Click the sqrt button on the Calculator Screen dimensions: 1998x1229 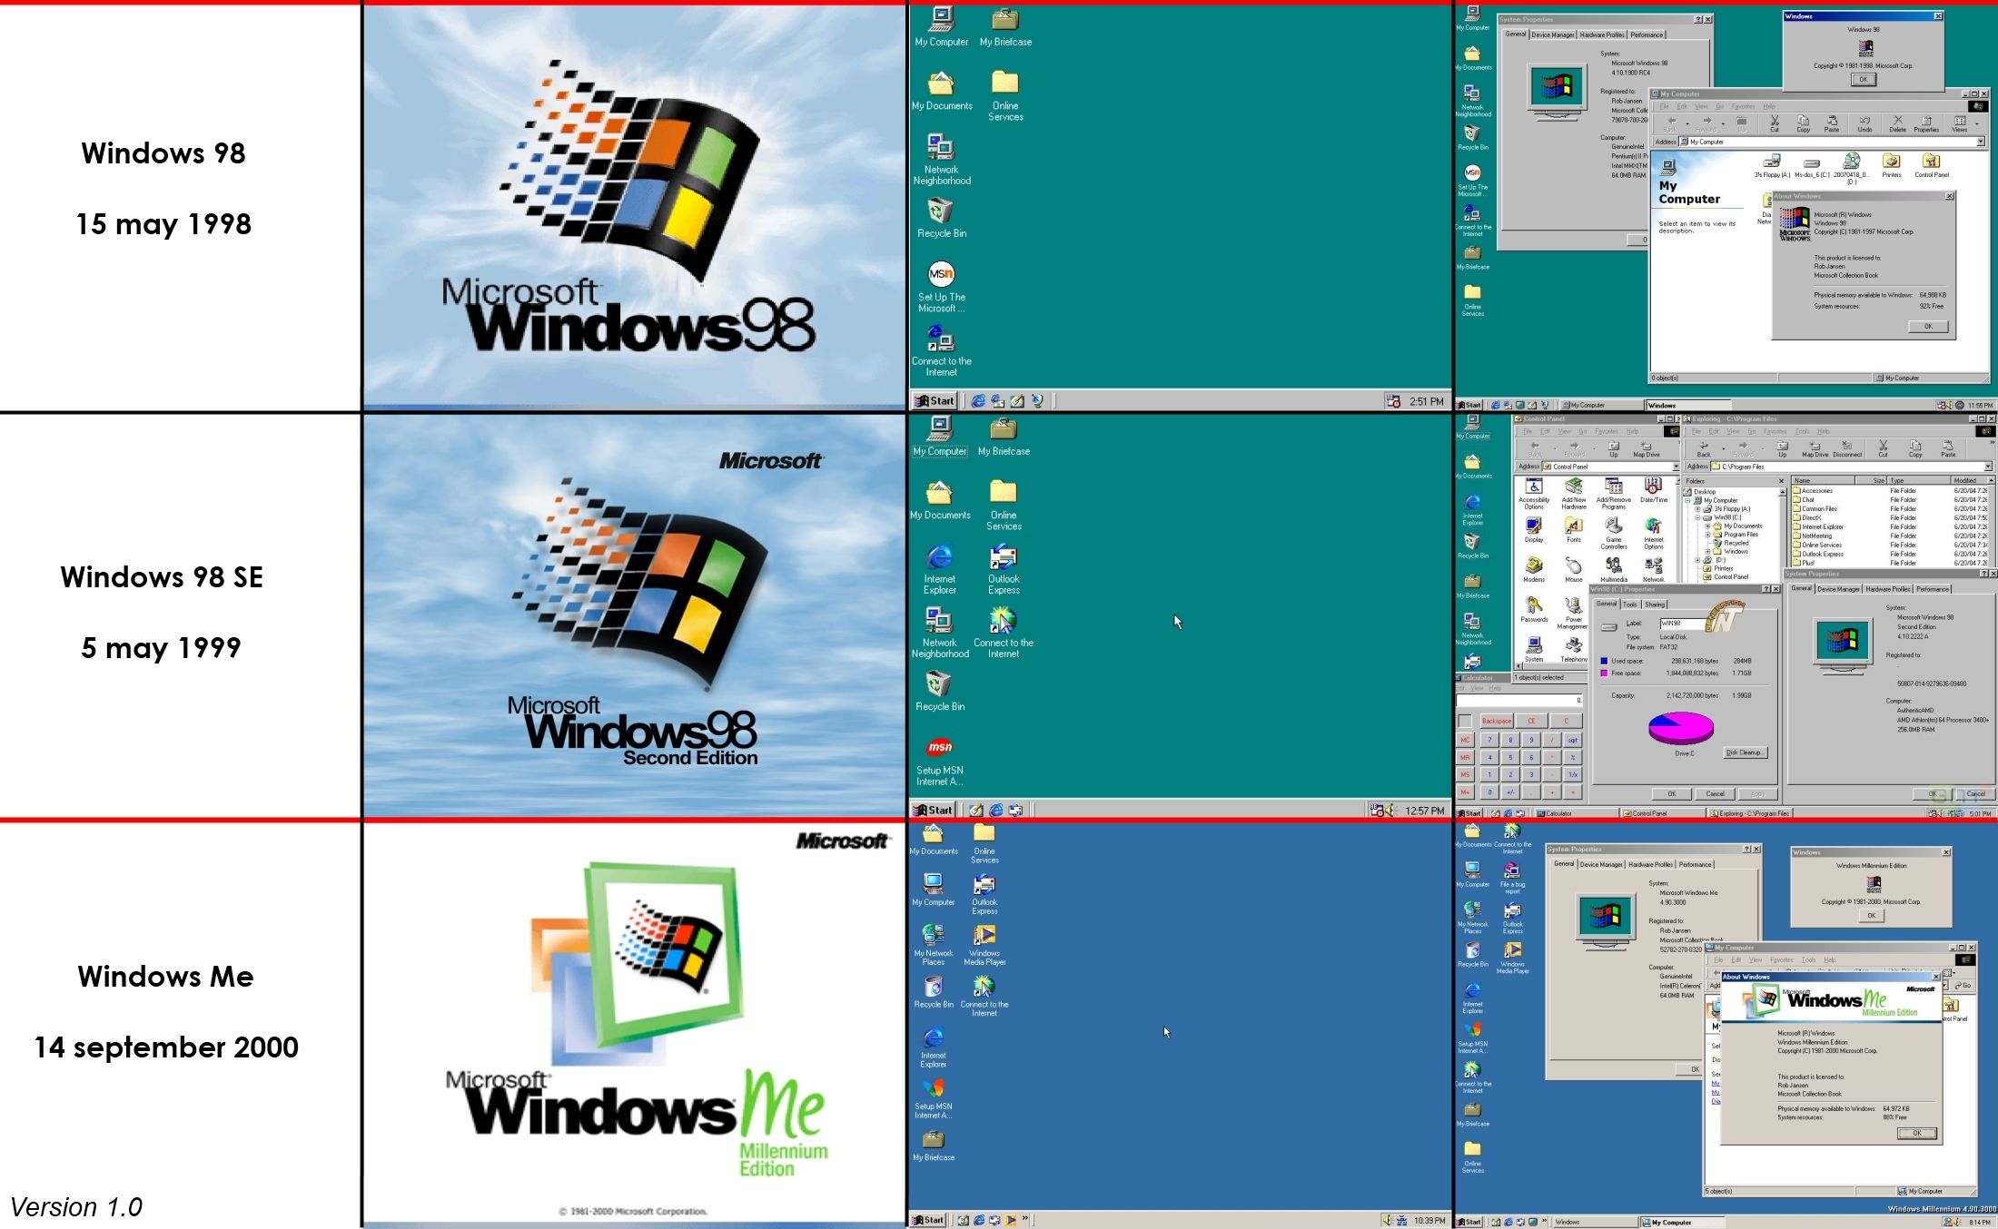[x=1572, y=740]
